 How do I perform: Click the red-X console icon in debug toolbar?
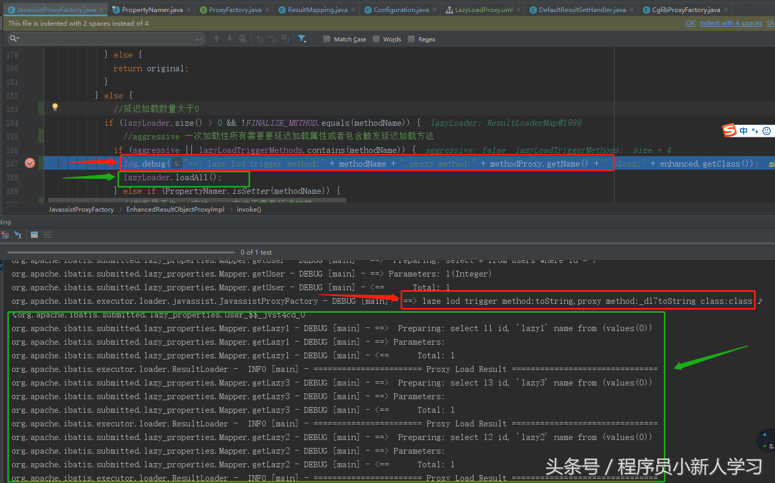point(5,235)
